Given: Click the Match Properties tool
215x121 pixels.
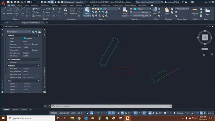Looking at the screenshot, I should (x=125, y=12).
